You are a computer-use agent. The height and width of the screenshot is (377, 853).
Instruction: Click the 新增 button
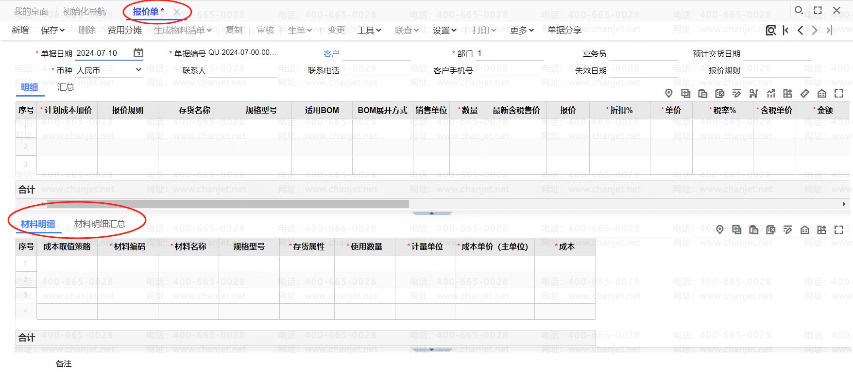[20, 30]
